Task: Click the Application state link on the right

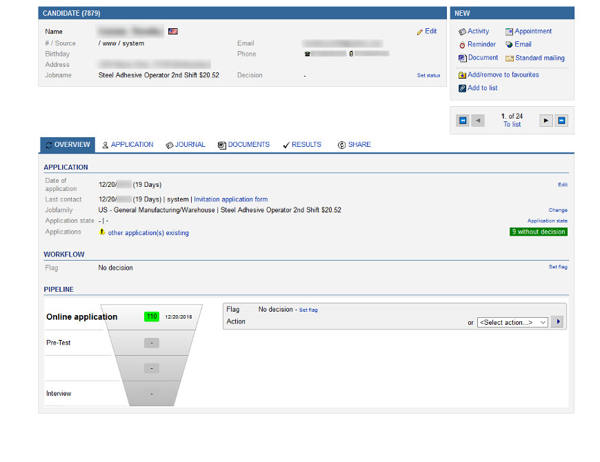Action: pos(547,221)
